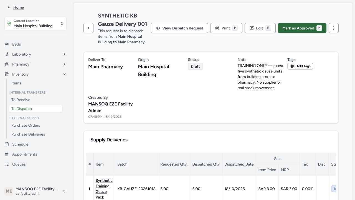Click batch KB-GAUZE-20261018 cell
The width and height of the screenshot is (355, 200).
coord(136,189)
